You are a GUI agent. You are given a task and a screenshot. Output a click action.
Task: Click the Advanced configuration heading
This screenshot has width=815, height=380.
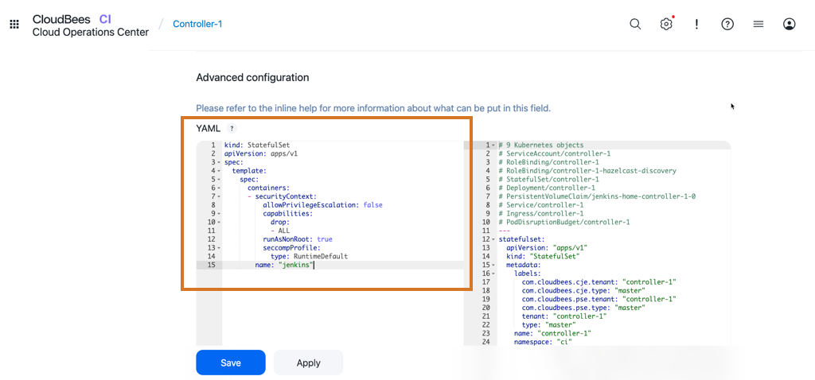coord(252,77)
